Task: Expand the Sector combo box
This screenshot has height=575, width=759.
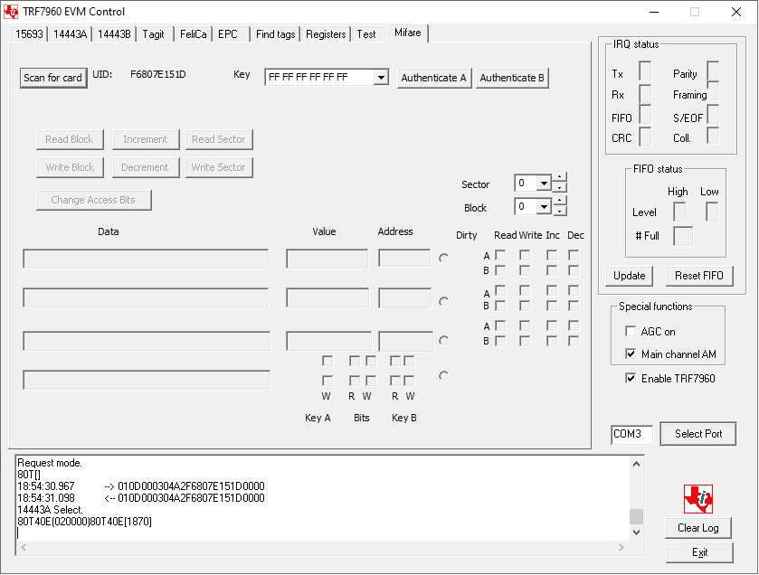Action: (x=544, y=184)
